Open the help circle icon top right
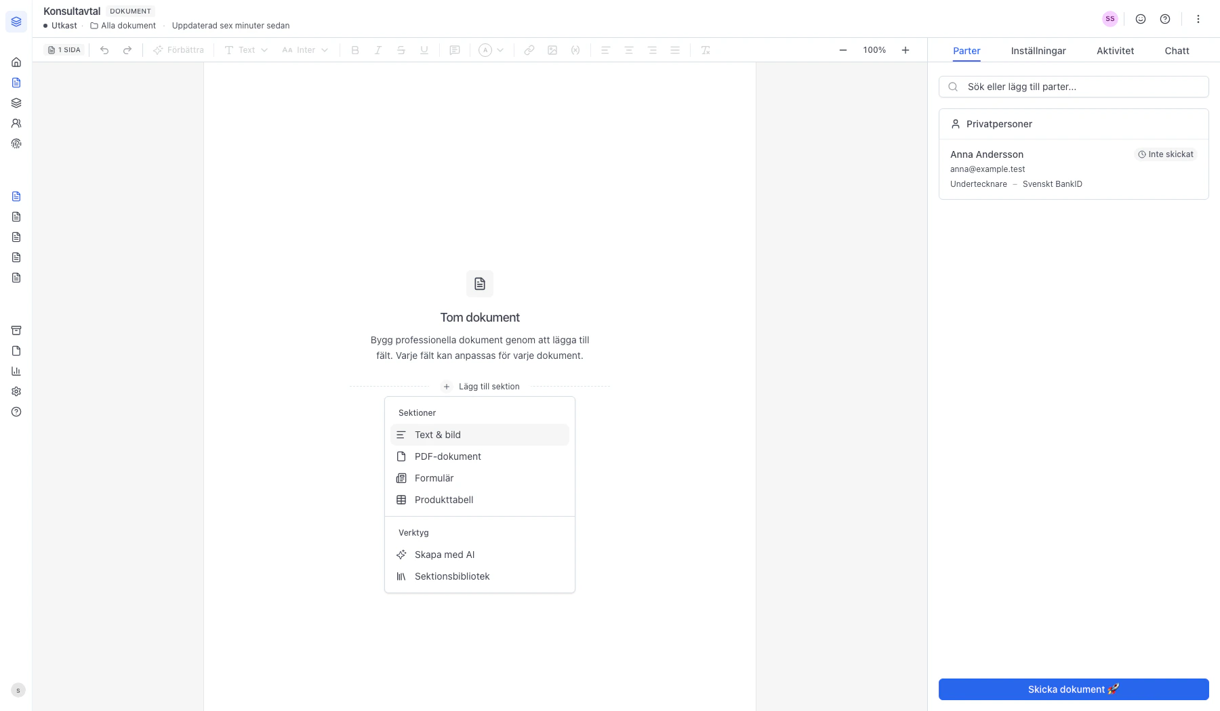 click(x=1165, y=19)
